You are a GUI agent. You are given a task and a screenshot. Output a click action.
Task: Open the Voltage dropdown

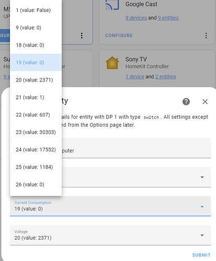110,235
